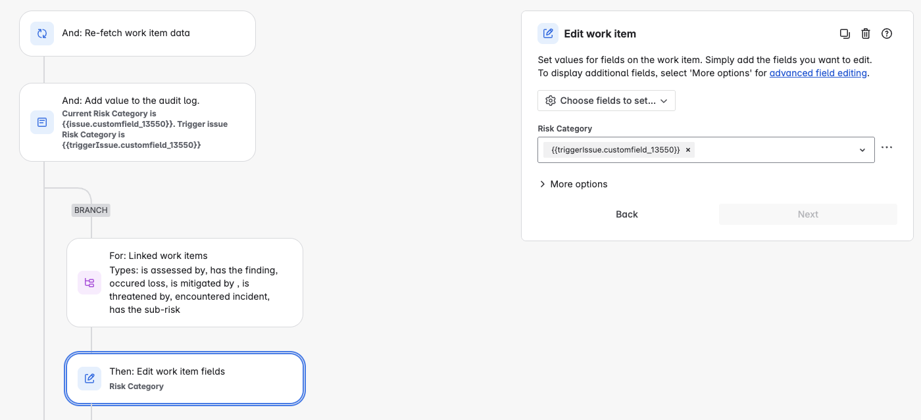Open the Risk Category three-dot menu

(887, 148)
